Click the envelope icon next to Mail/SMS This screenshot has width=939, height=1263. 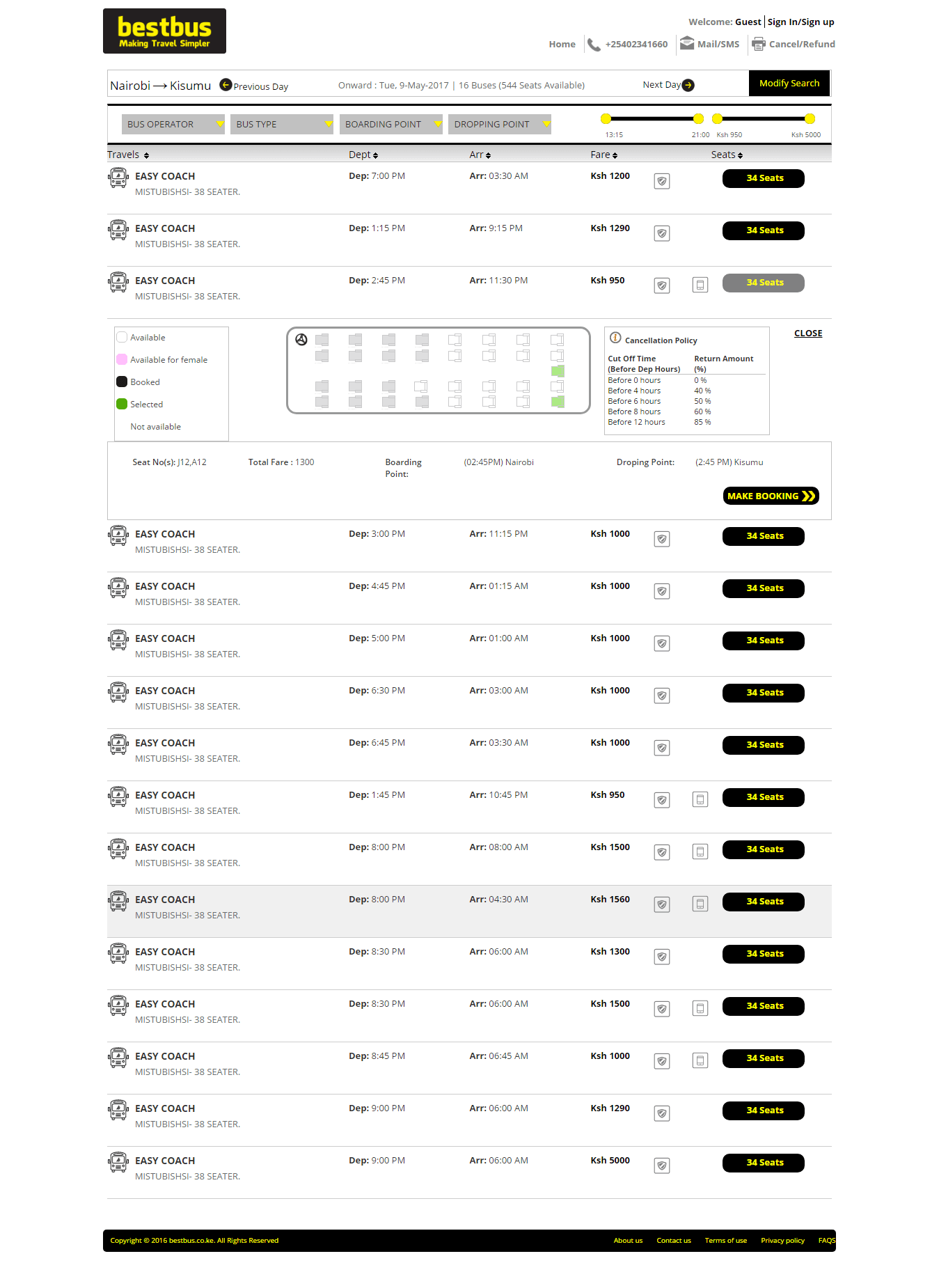[687, 43]
